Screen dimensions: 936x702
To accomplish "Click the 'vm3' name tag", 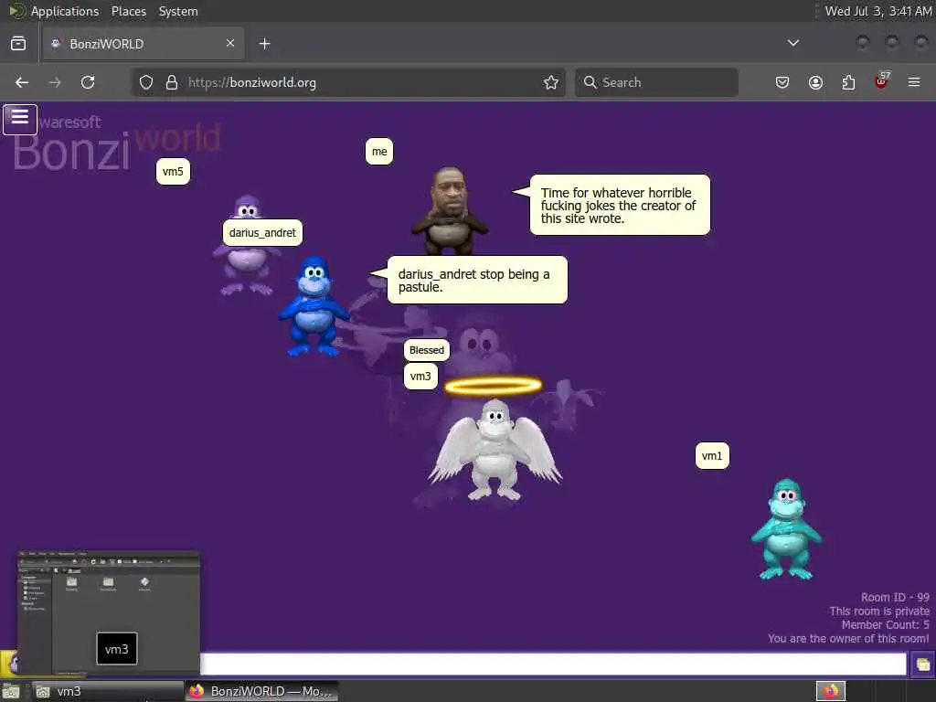I will click(x=420, y=376).
